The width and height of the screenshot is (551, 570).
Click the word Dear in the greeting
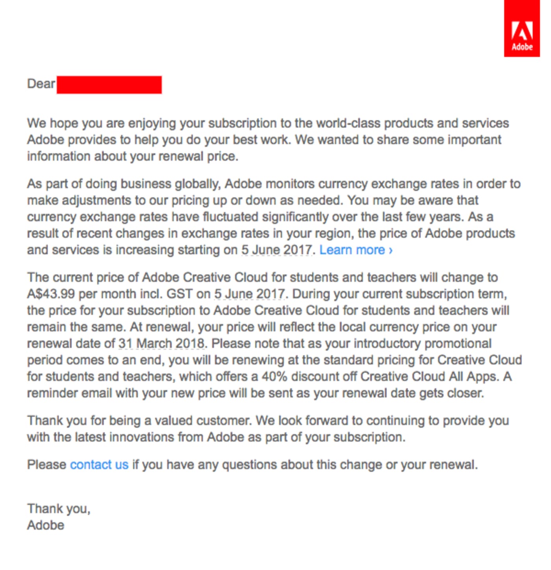click(x=41, y=84)
